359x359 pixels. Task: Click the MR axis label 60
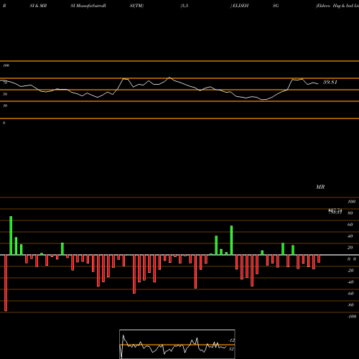(x=350, y=225)
